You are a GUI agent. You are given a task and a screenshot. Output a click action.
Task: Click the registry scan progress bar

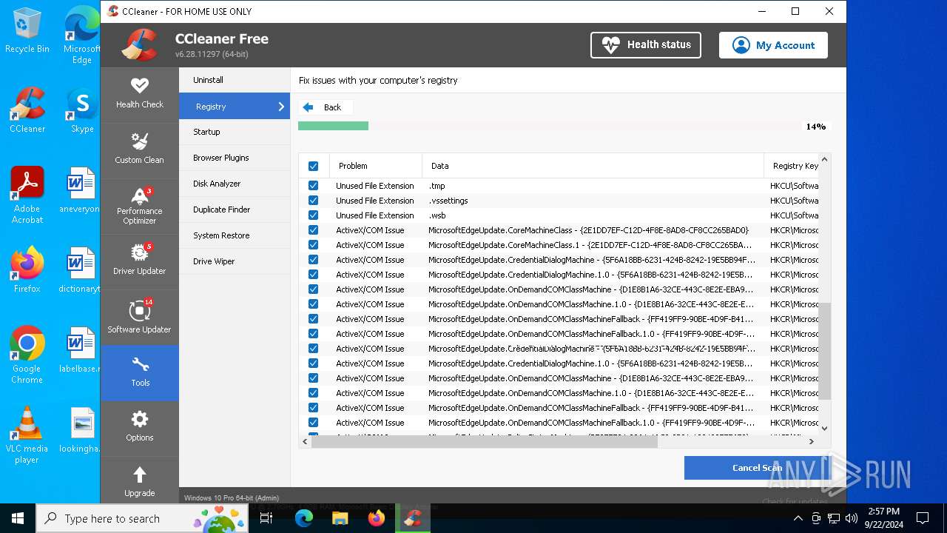click(549, 126)
